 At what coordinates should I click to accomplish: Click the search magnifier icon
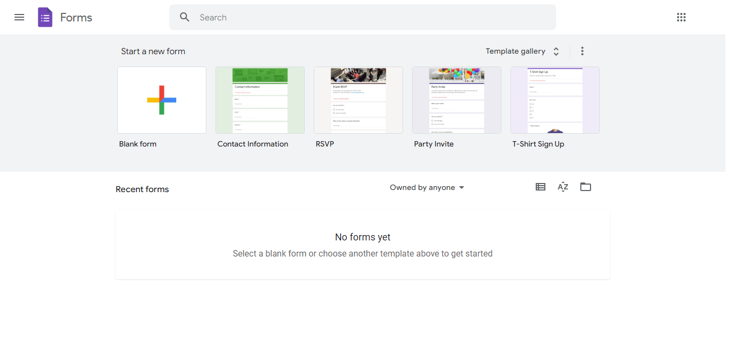pyautogui.click(x=184, y=17)
